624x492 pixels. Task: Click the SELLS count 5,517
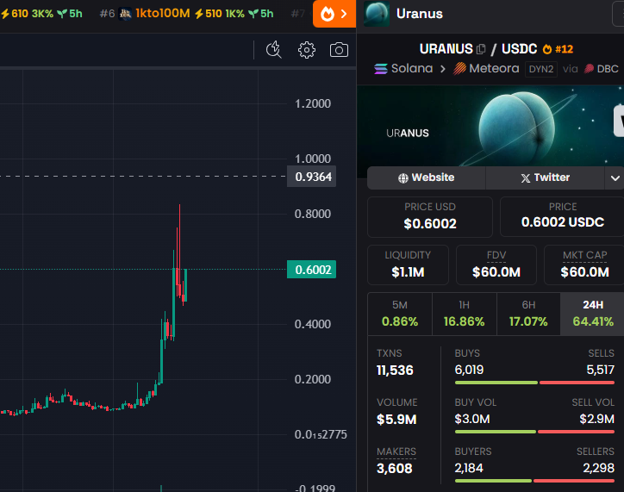pos(601,370)
